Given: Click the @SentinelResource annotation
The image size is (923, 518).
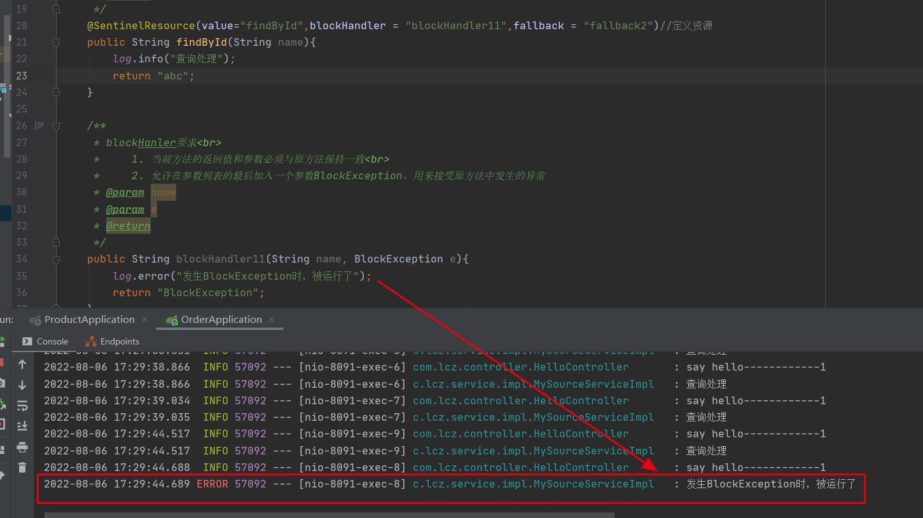Looking at the screenshot, I should 141,26.
